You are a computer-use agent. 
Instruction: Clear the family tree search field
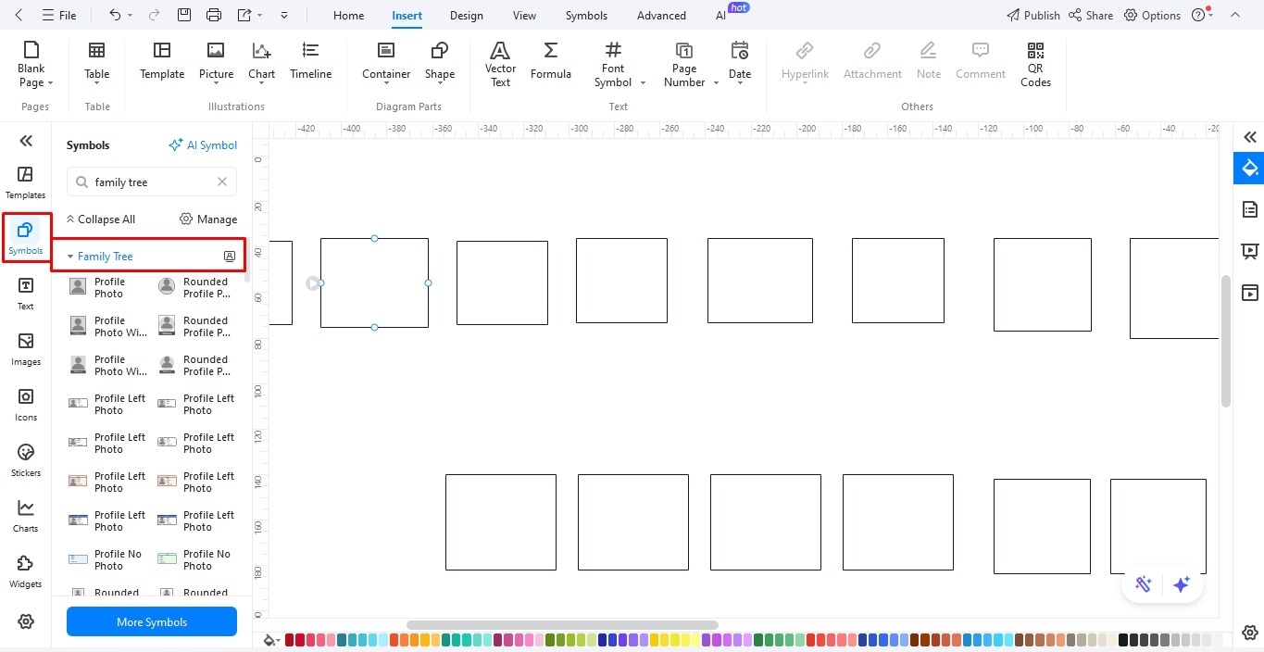[x=221, y=182]
